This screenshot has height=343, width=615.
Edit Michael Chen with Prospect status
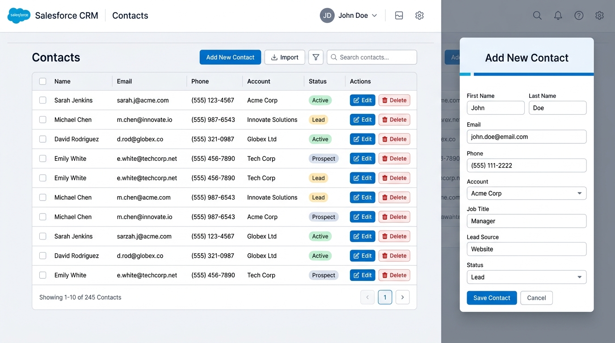click(x=362, y=217)
